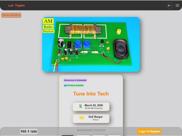Click the March 02, 2026 date card
The height and width of the screenshot is (136, 182).
point(91,107)
